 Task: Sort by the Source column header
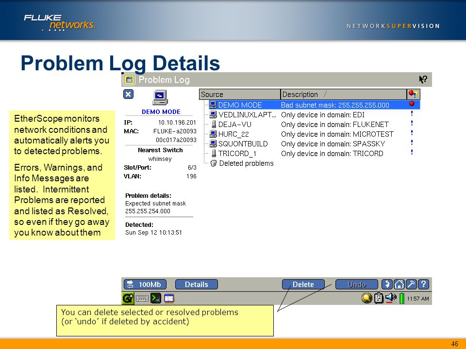(x=239, y=95)
